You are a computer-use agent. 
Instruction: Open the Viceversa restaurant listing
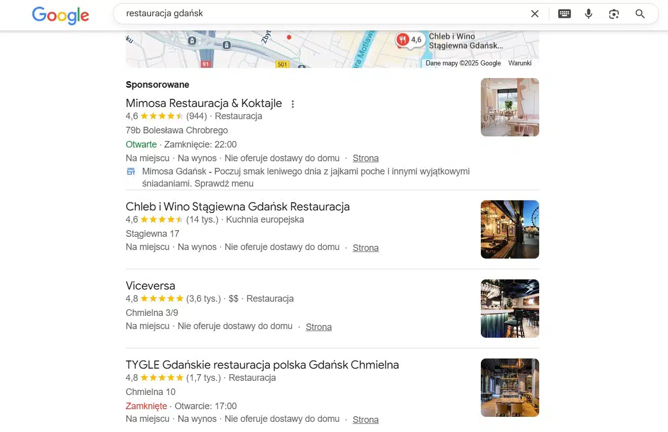pos(150,286)
